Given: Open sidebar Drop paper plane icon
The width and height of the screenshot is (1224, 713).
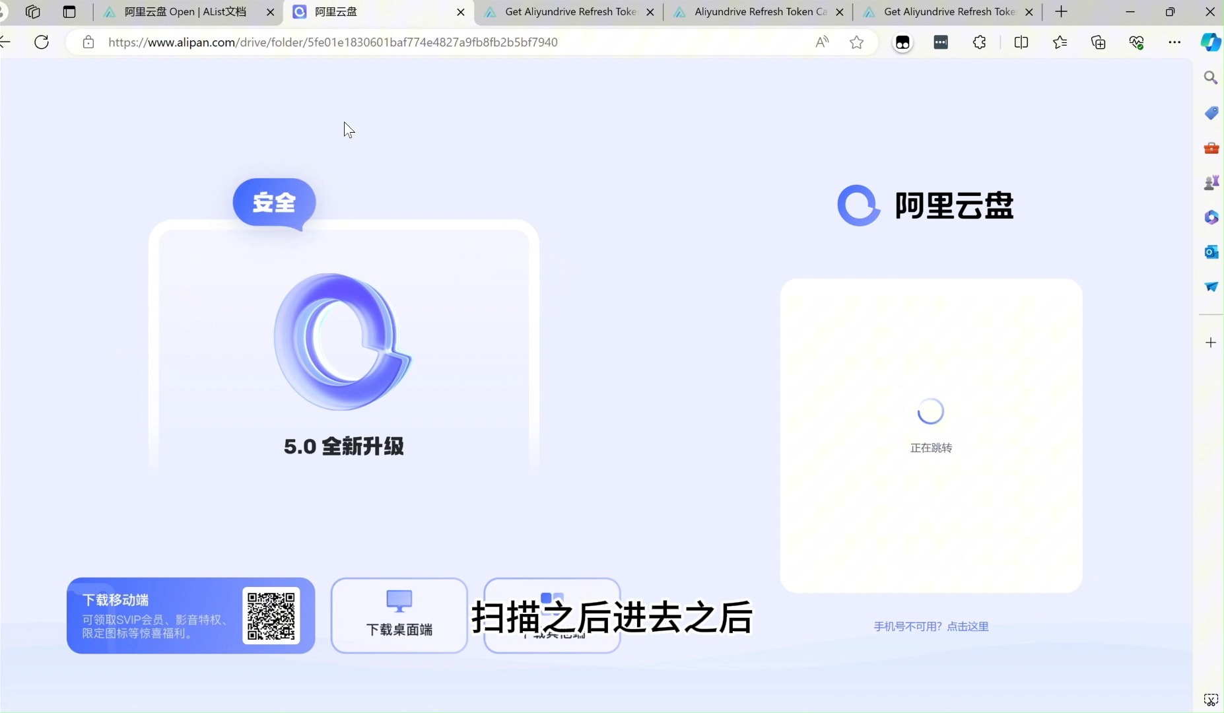Looking at the screenshot, I should point(1211,287).
